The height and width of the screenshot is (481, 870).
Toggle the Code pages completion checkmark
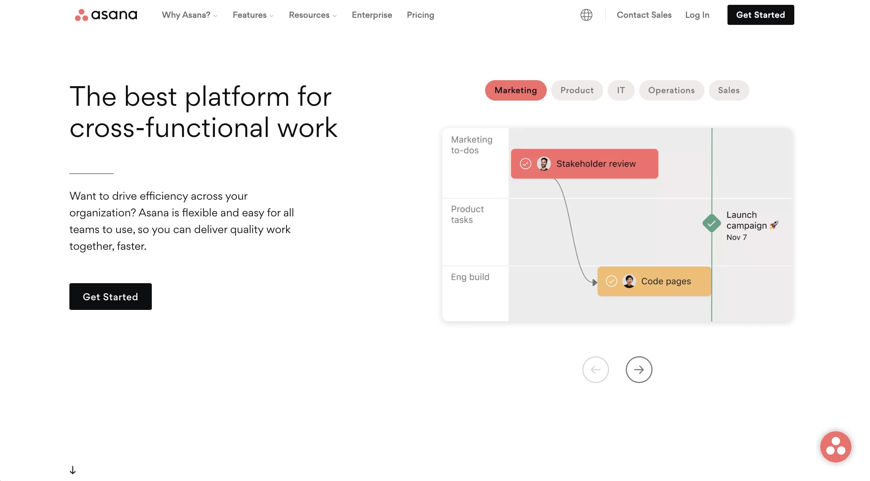[611, 281]
